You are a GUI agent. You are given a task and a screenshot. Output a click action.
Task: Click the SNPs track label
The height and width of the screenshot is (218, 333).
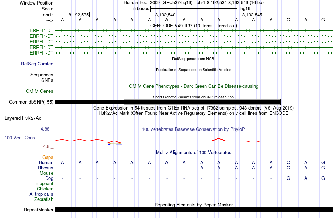(47, 80)
